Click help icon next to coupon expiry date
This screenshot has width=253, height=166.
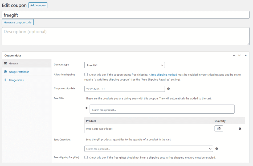point(168,89)
